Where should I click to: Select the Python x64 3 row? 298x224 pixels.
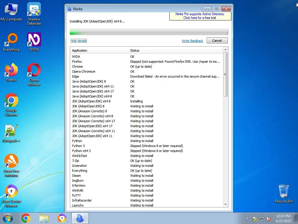(146, 151)
